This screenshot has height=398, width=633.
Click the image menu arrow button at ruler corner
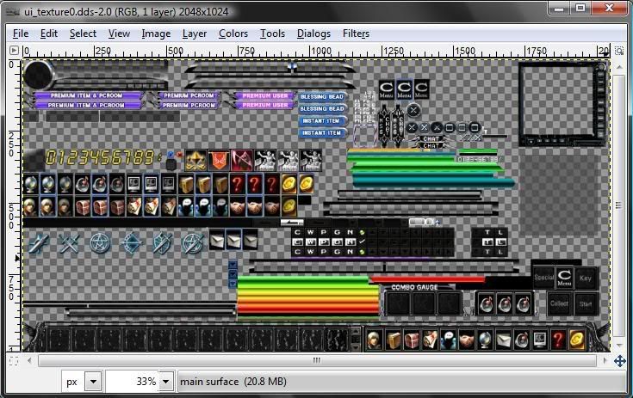click(x=14, y=51)
